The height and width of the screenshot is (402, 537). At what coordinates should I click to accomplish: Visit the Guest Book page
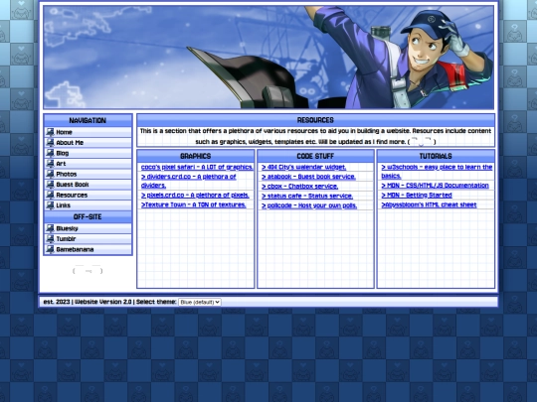point(89,185)
